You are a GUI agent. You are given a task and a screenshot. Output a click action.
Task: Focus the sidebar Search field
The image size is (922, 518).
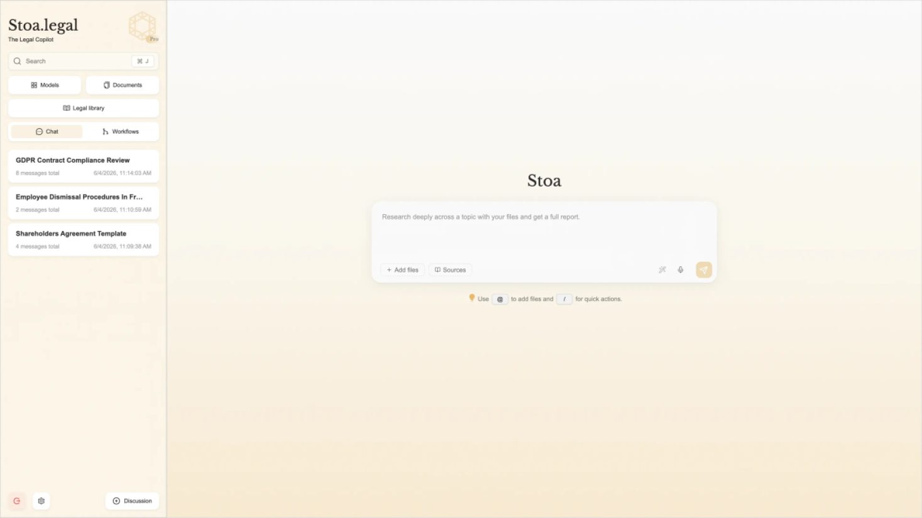coord(84,61)
